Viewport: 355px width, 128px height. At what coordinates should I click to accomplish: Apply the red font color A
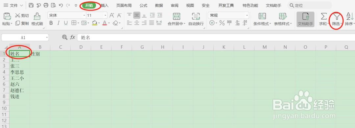tap(105, 23)
